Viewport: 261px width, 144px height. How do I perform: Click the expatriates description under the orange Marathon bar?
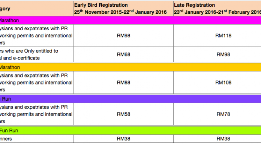coord(37,83)
